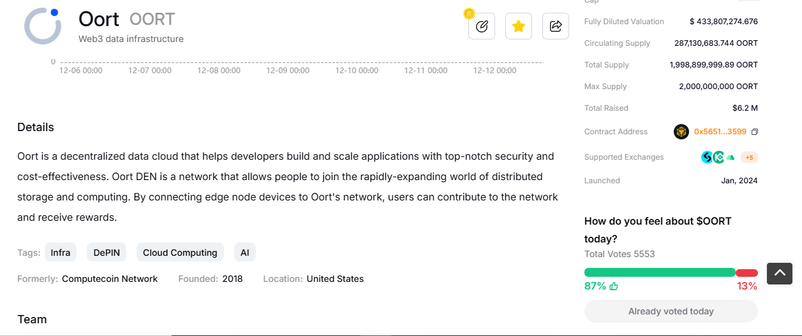Click the Oort circular logo
Viewport: 802px width, 336px height.
pos(43,26)
